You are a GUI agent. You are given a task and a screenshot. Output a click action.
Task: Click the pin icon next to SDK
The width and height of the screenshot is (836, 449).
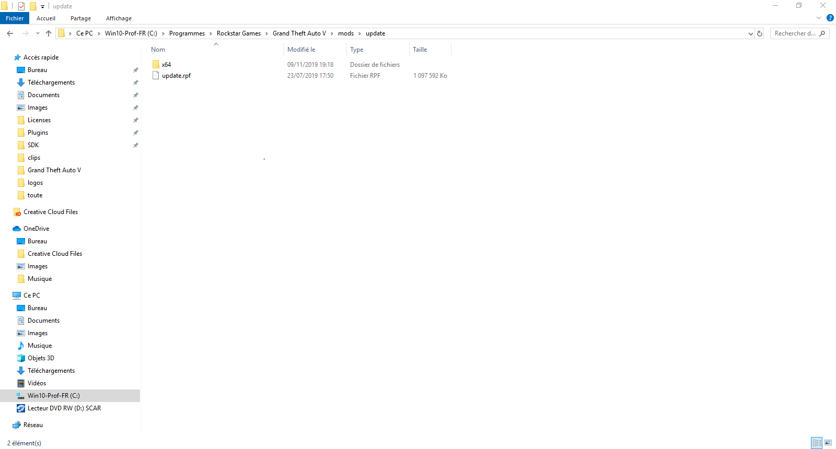(x=136, y=145)
